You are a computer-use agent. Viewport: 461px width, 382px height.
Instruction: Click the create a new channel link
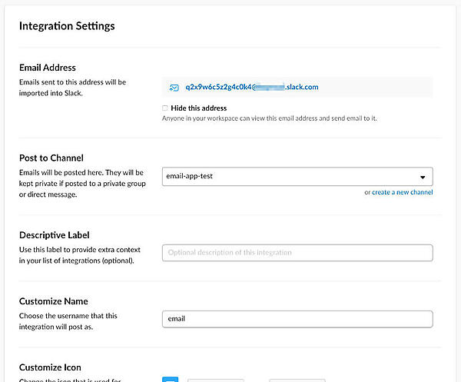[x=402, y=192]
